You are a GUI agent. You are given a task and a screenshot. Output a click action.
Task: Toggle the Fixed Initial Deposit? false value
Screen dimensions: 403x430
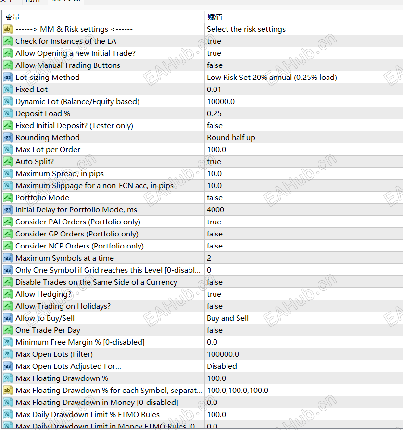coord(214,125)
